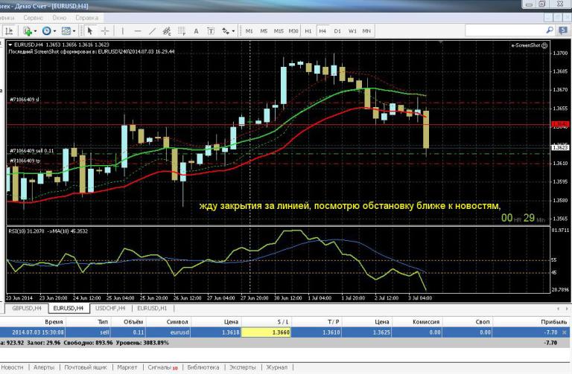This screenshot has height=374, width=572.
Task: Open the Окно menu
Action: click(59, 18)
